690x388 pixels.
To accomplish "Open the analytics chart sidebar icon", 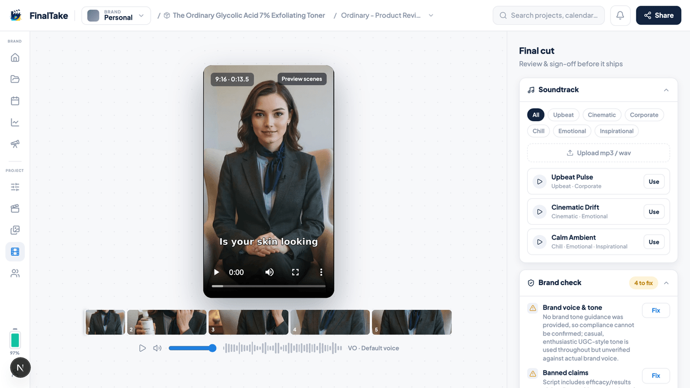I will 15,122.
